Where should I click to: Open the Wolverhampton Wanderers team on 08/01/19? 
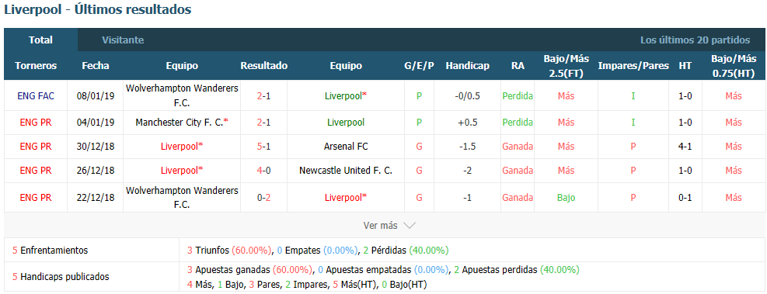point(182,95)
